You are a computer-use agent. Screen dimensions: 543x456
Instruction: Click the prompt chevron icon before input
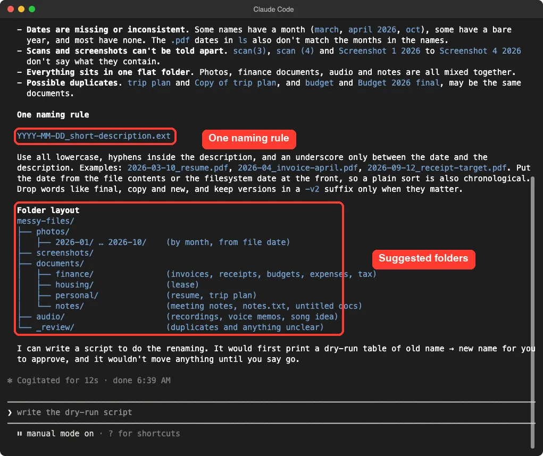10,412
